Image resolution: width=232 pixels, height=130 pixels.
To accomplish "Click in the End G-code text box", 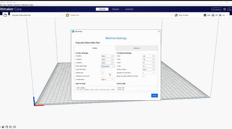I will click(x=136, y=88).
